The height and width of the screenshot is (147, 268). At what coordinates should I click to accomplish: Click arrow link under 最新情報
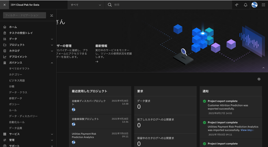[x=97, y=62]
